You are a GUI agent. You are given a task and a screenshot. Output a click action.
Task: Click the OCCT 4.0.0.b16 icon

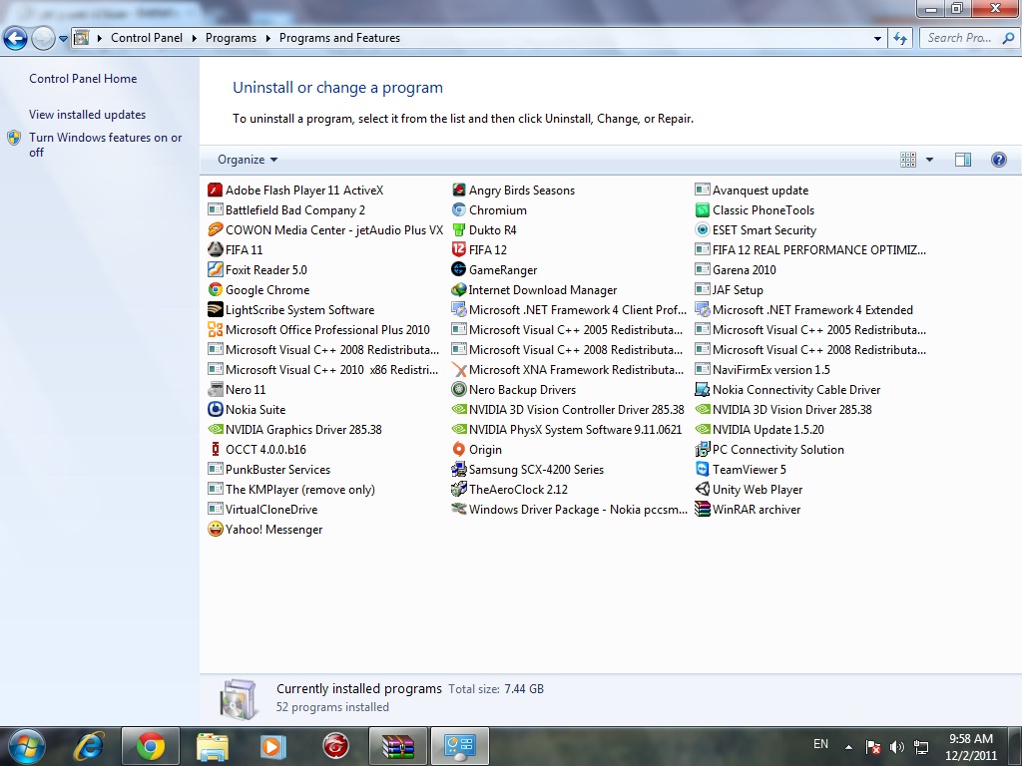[216, 450]
